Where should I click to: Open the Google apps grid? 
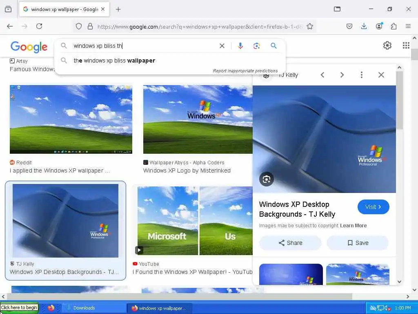pos(406,45)
